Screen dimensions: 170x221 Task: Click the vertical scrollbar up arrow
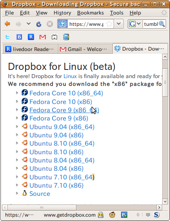tap(165, 57)
